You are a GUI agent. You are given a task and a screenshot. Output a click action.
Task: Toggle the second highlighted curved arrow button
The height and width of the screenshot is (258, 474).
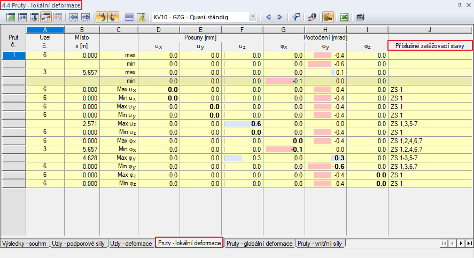(x=113, y=17)
